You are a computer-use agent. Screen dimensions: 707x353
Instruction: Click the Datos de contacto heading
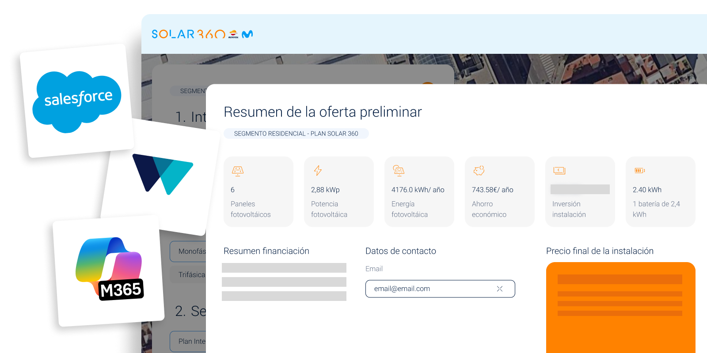point(401,251)
